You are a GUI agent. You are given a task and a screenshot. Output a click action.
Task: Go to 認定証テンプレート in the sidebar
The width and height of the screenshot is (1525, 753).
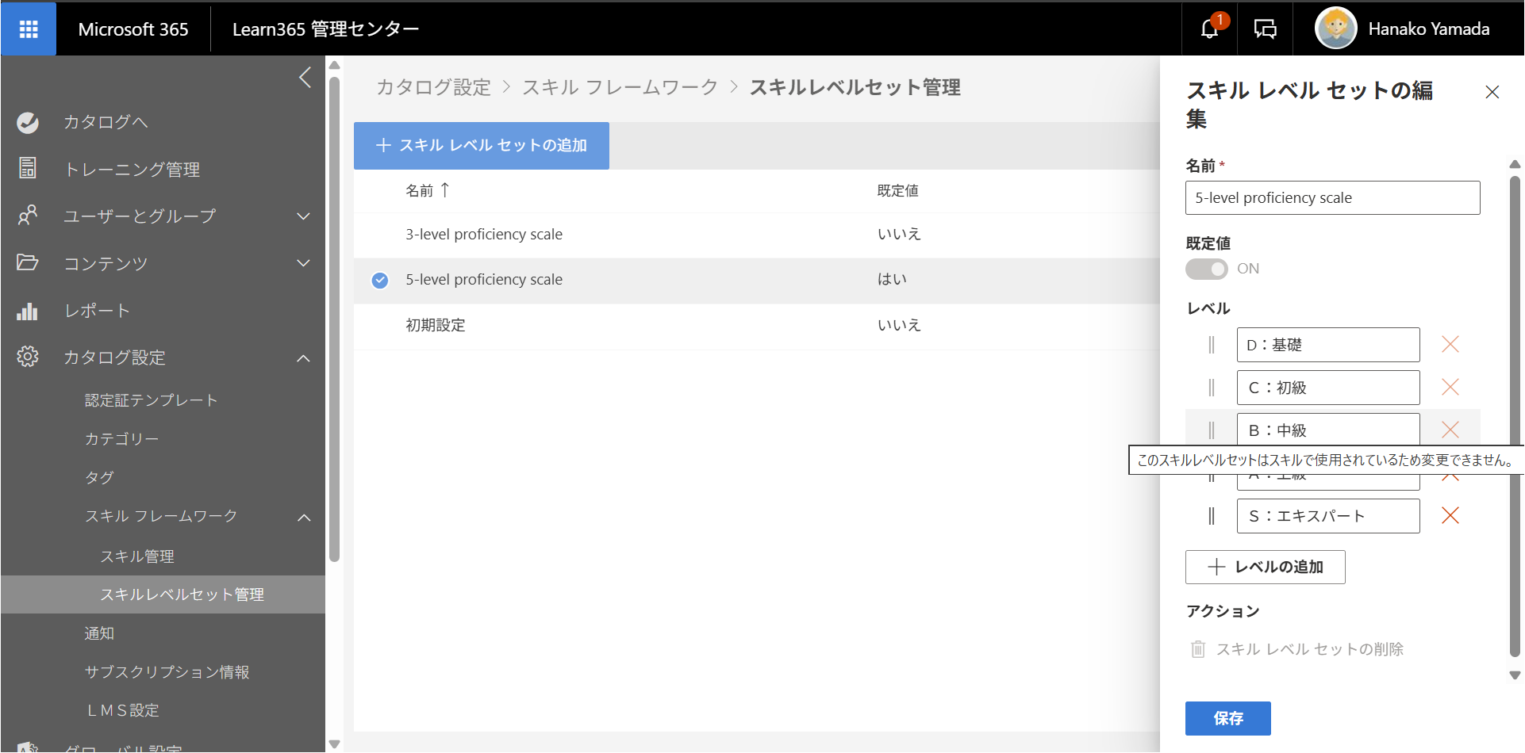click(152, 400)
